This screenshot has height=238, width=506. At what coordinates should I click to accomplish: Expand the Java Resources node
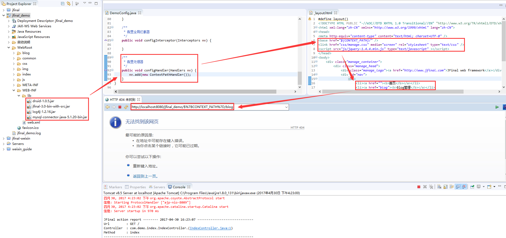coord(9,32)
